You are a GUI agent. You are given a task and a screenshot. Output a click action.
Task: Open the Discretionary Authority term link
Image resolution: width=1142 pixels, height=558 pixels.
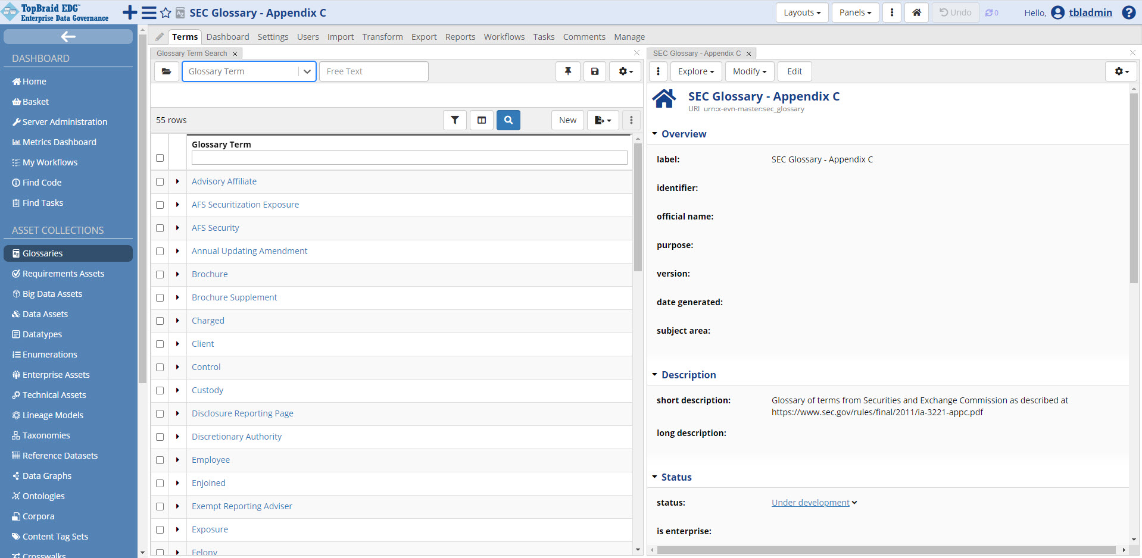[236, 437]
